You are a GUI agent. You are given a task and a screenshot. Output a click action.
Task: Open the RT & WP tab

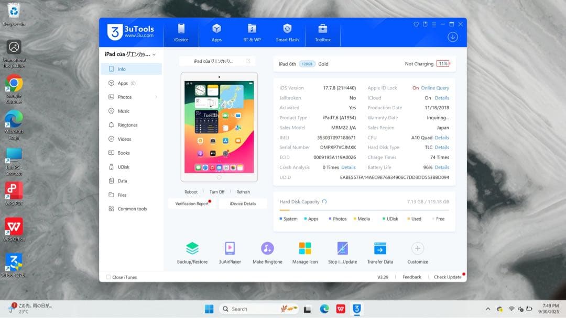252,32
